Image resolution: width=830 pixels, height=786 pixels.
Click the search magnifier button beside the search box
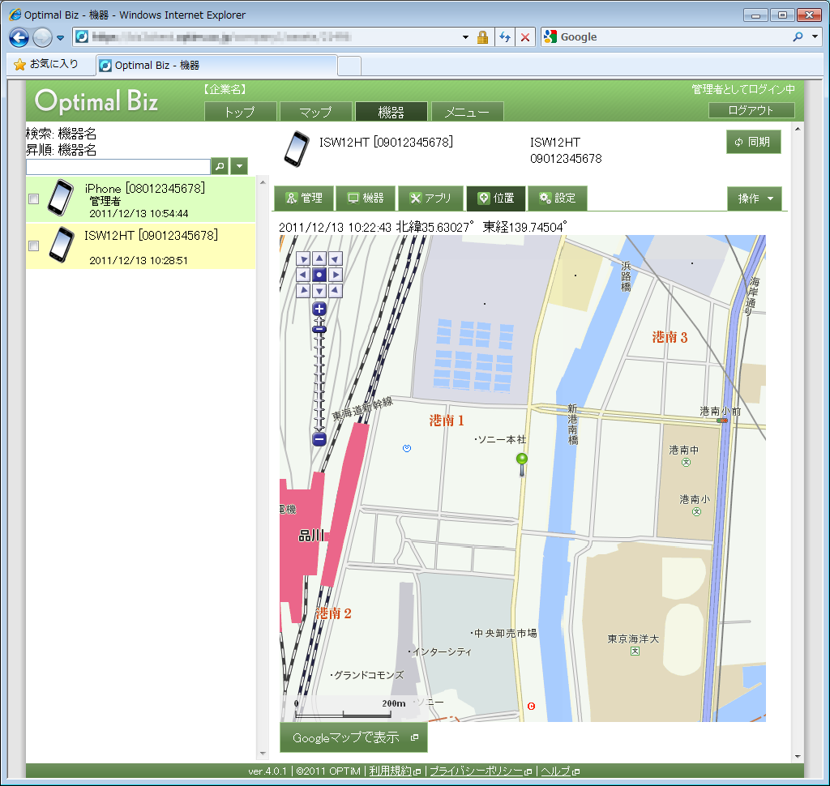[220, 166]
